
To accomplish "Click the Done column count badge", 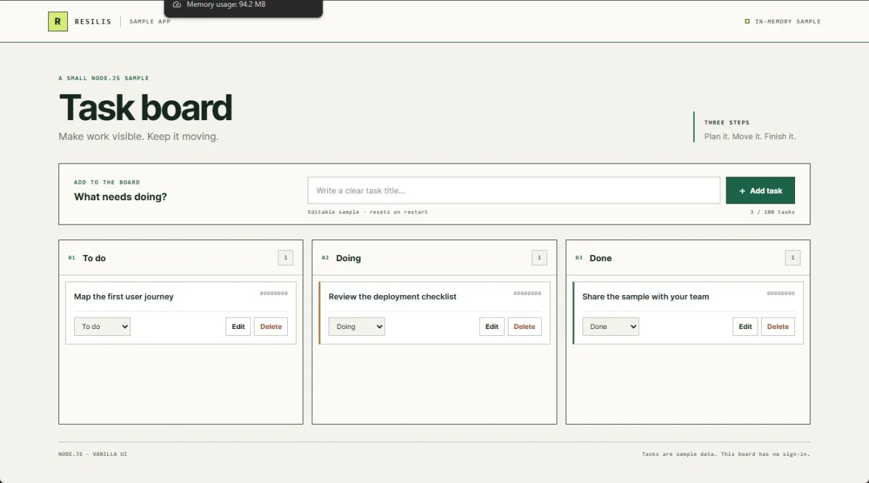I will (x=792, y=258).
